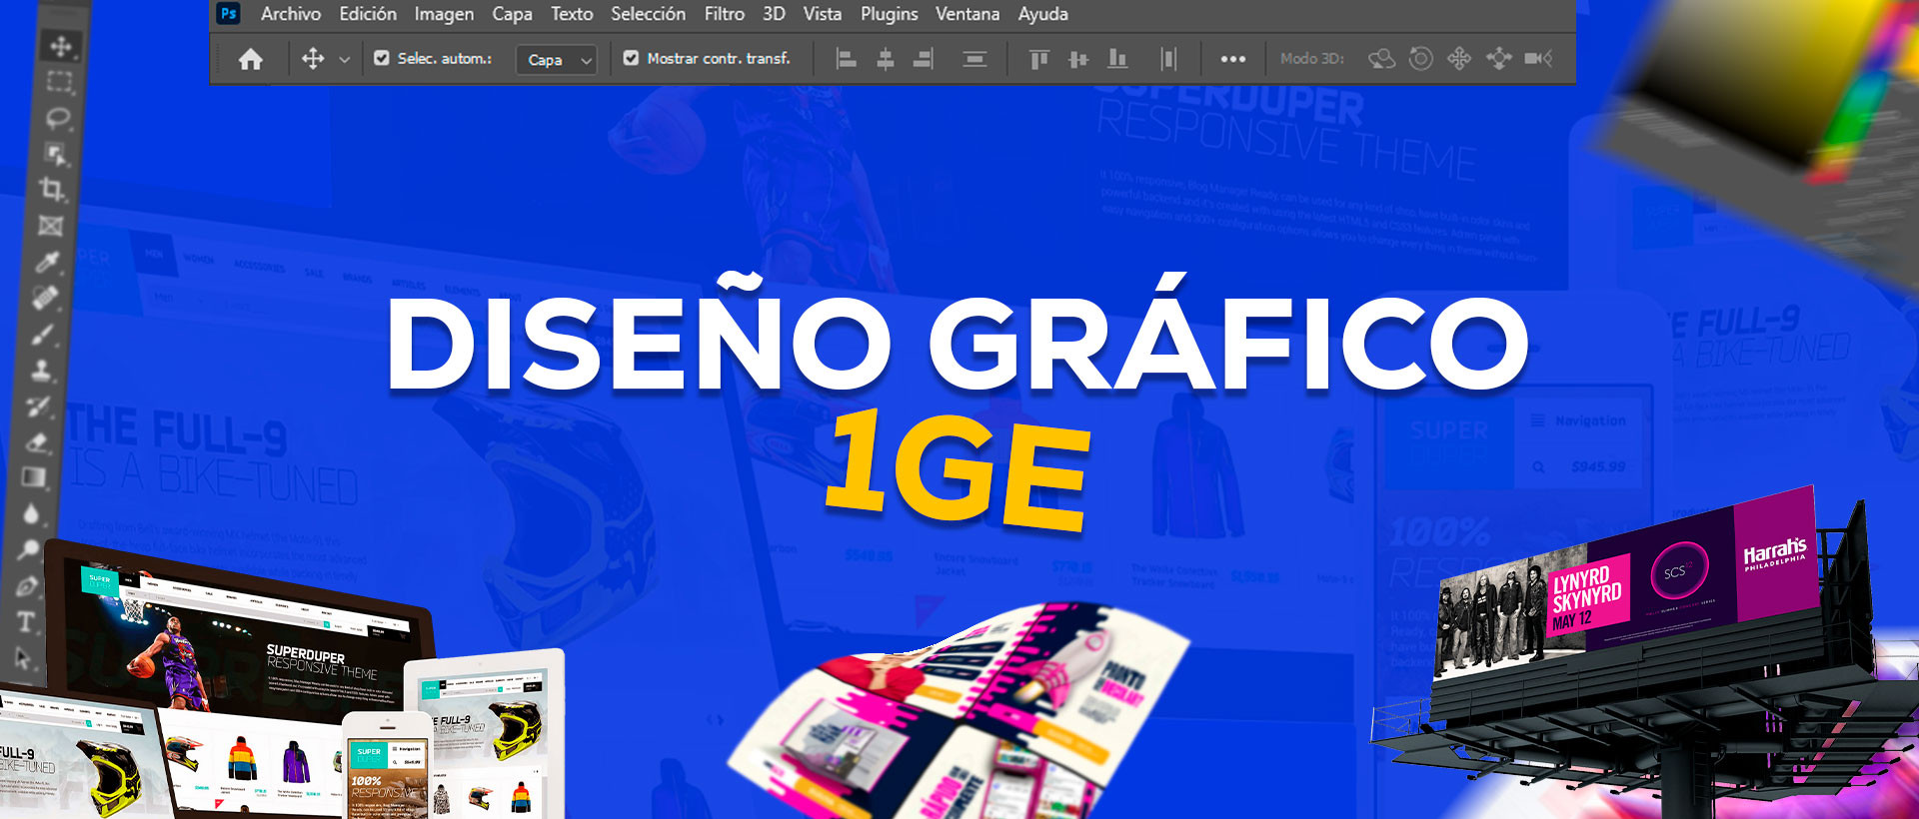Click the Move tool preset icon in options bar
The image size is (1919, 819).
[313, 59]
